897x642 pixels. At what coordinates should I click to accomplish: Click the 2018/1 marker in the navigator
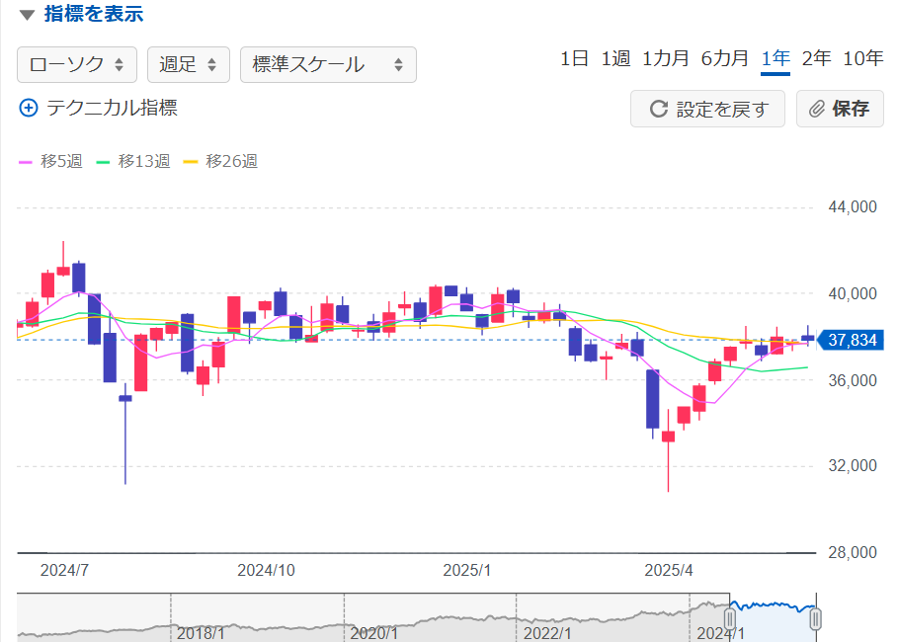coord(201,633)
